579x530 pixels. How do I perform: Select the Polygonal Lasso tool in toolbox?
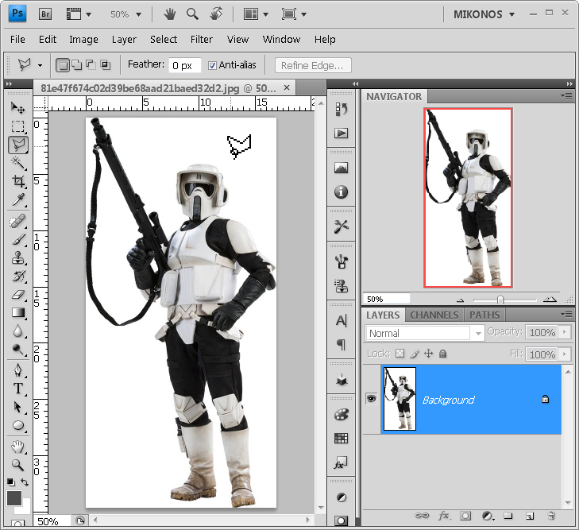tap(18, 145)
